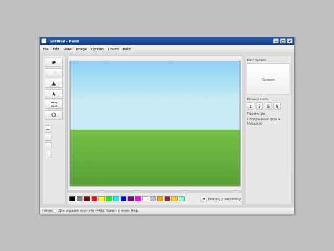This screenshot has height=251, width=334.
Task: Pick the maroon color swatch
Action: 87,199
